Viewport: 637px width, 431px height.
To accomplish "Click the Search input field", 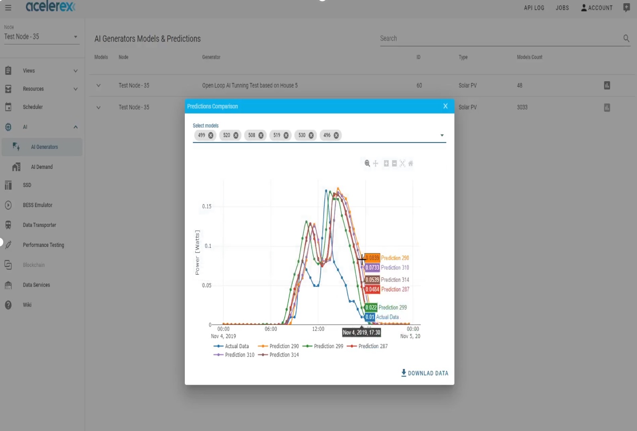I will point(499,38).
